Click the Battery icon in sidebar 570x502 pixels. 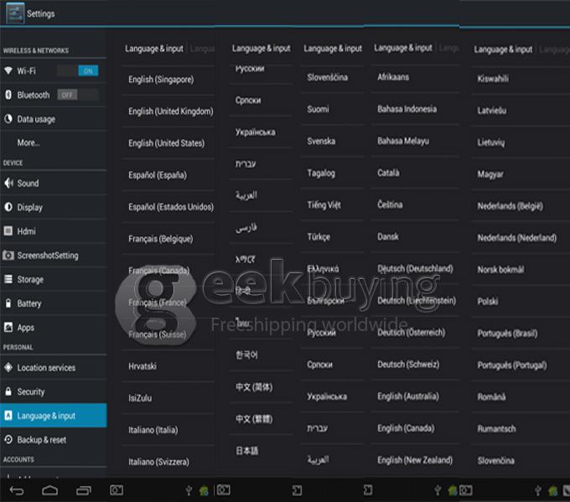8,303
